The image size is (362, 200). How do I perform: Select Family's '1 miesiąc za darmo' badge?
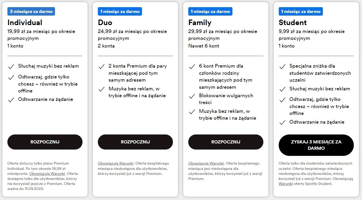[210, 11]
